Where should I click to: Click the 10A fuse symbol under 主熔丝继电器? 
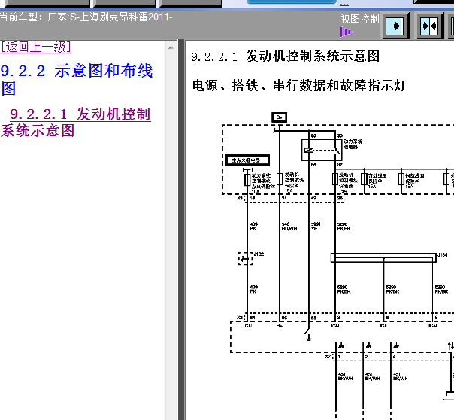[x=247, y=178]
